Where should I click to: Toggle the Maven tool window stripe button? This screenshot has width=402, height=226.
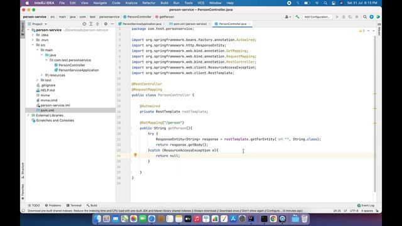(379, 30)
